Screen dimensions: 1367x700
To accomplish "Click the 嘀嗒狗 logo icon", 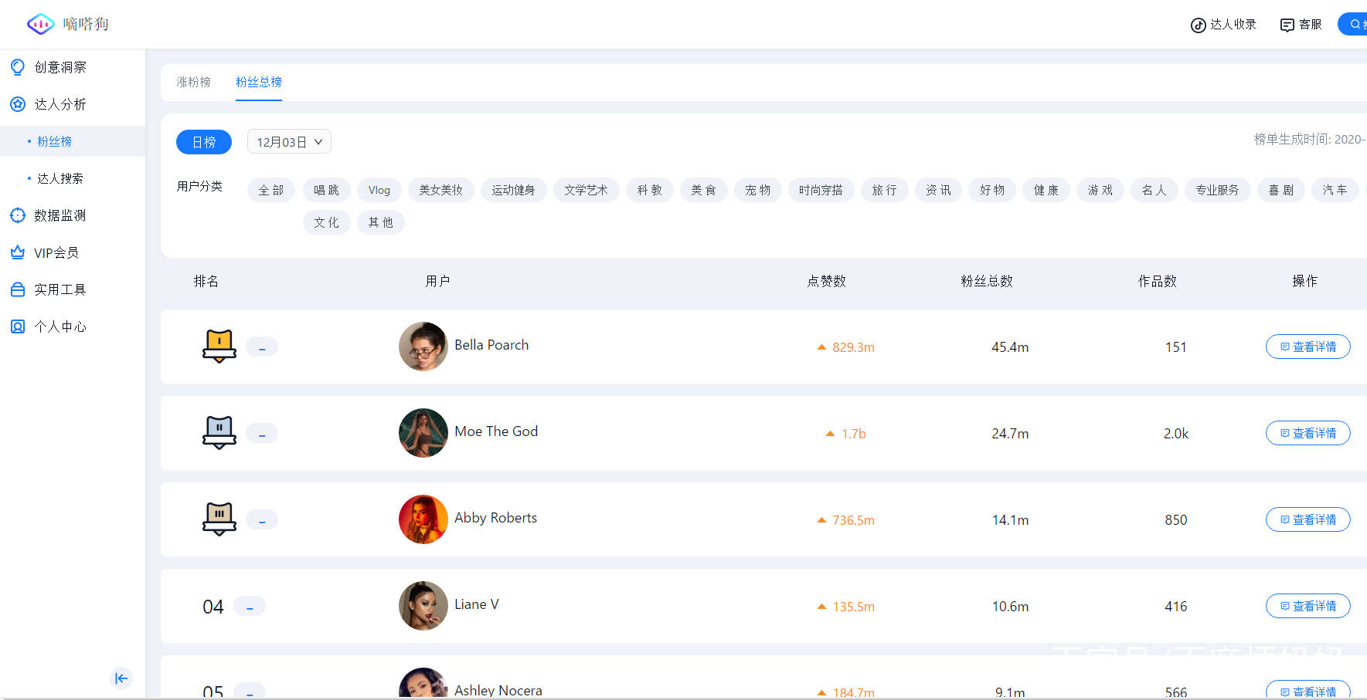I will (x=40, y=24).
